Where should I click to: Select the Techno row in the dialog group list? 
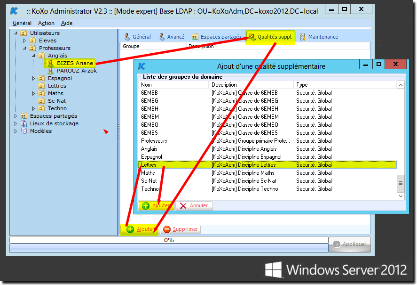pyautogui.click(x=268, y=189)
